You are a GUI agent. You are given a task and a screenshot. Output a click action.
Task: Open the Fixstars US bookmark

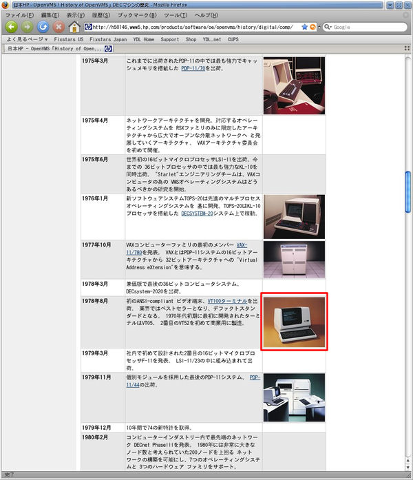[69, 39]
